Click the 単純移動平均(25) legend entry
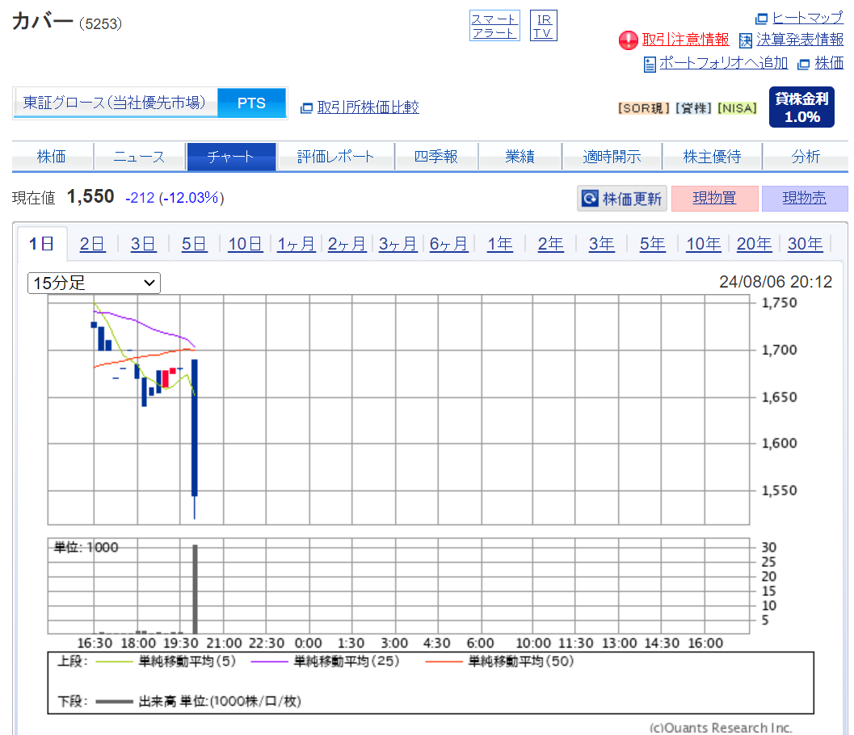The image size is (854, 735). (x=325, y=661)
